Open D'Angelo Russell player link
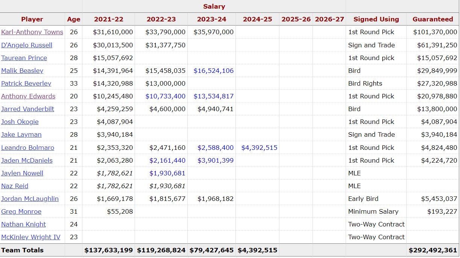 (x=27, y=45)
